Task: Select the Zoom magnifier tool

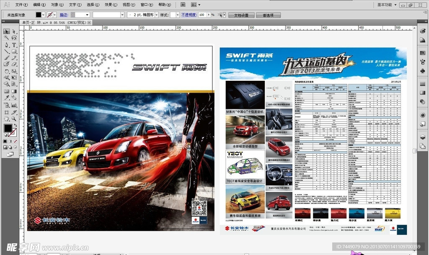Action: (x=14, y=119)
